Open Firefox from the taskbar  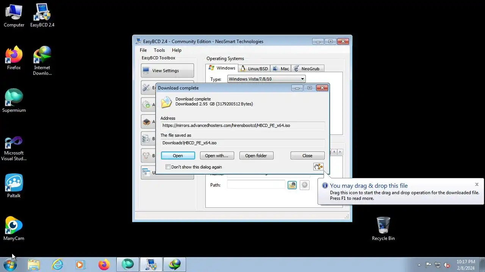click(104, 265)
